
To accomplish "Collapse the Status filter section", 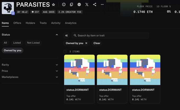I will pos(57,35).
